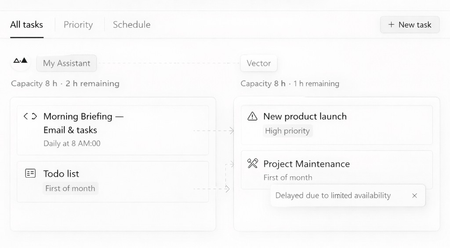
Task: Select the My Assistant label
Action: [66, 63]
